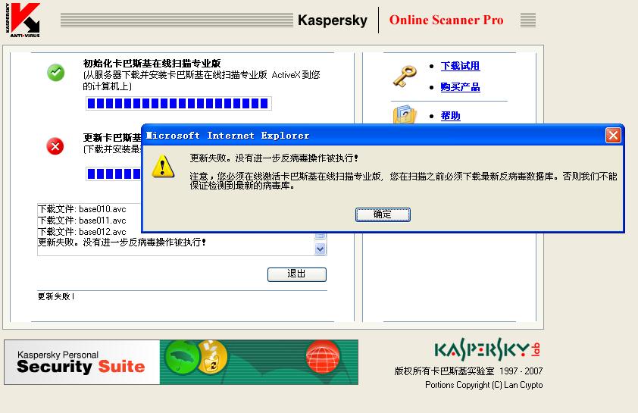
Task: Click the 版权所有卡巴斯基实验室 1997 - 2007 copyright text
Action: (x=468, y=371)
